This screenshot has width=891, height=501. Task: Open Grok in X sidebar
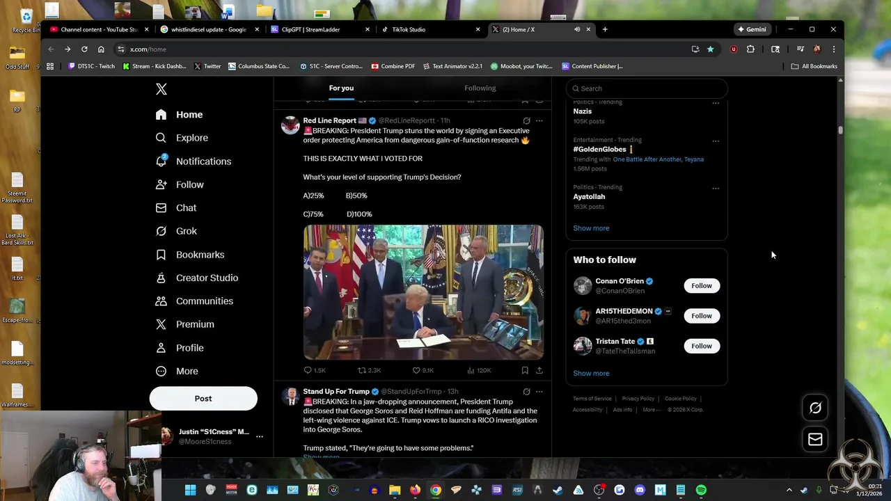point(176,231)
